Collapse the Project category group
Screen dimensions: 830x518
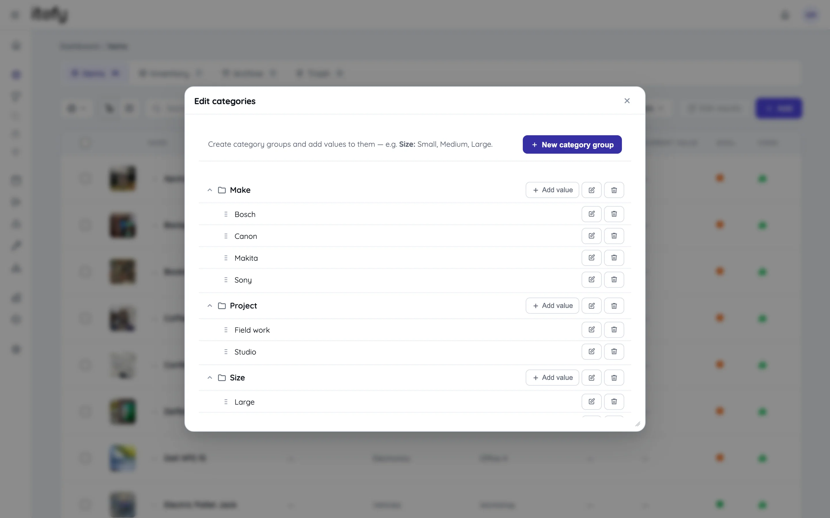210,306
